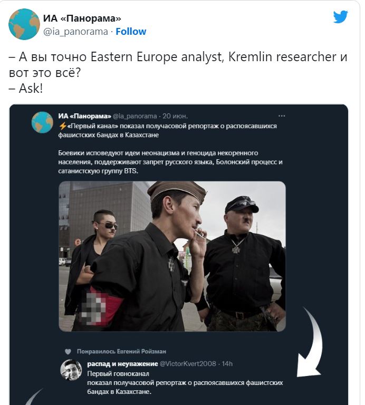Viewport: 365px width, 405px height.
Task: Open Евгений Ройзман liked notice
Action: point(121,352)
